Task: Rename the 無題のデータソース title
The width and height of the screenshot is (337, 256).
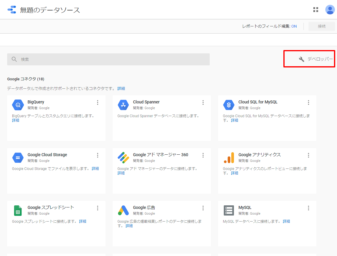Action: (x=50, y=10)
